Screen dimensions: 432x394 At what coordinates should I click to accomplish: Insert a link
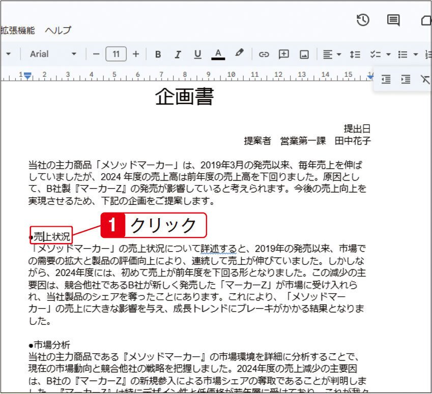(x=264, y=54)
